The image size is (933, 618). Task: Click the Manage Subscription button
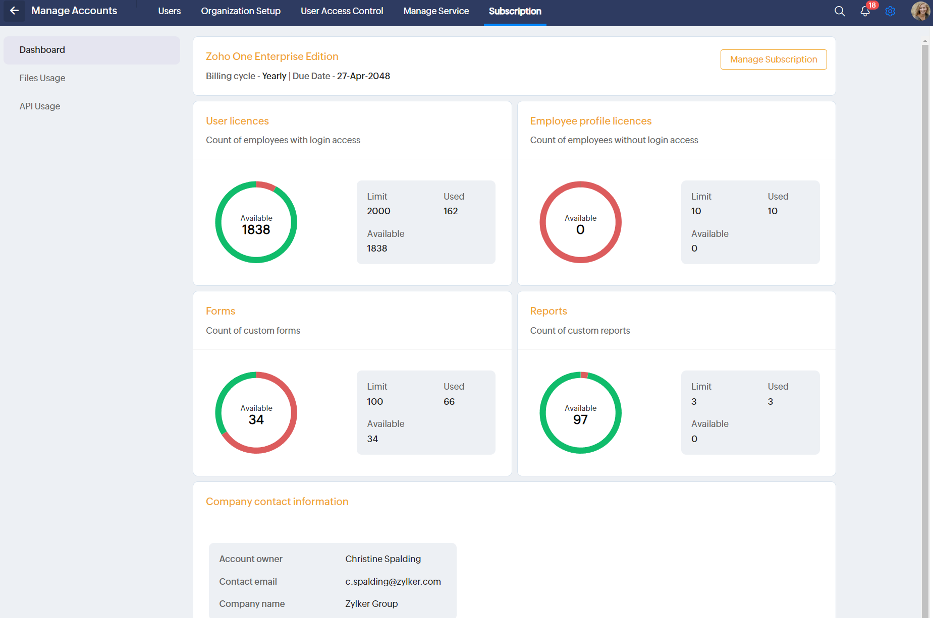click(773, 59)
